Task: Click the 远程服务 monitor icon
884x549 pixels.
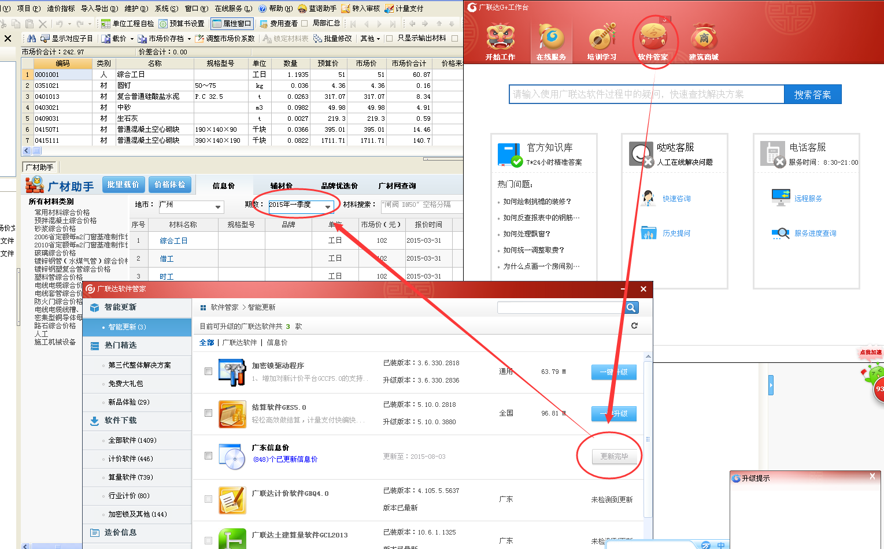Action: click(781, 198)
